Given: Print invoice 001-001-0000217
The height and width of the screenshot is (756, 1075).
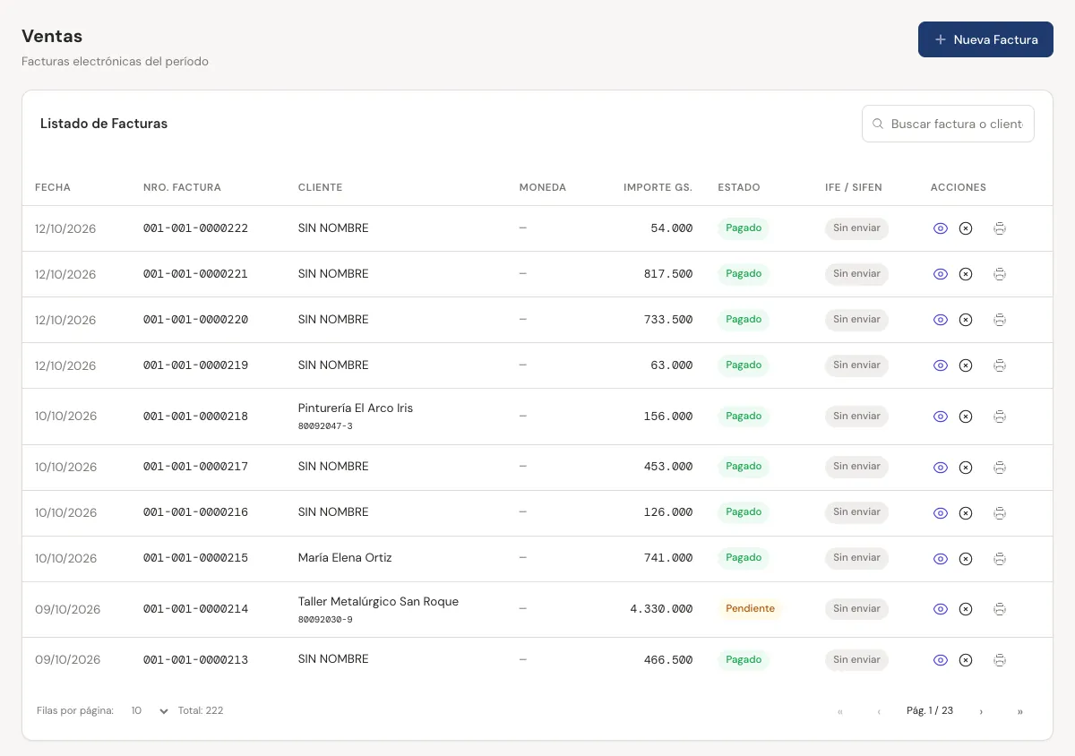Looking at the screenshot, I should 1000,468.
